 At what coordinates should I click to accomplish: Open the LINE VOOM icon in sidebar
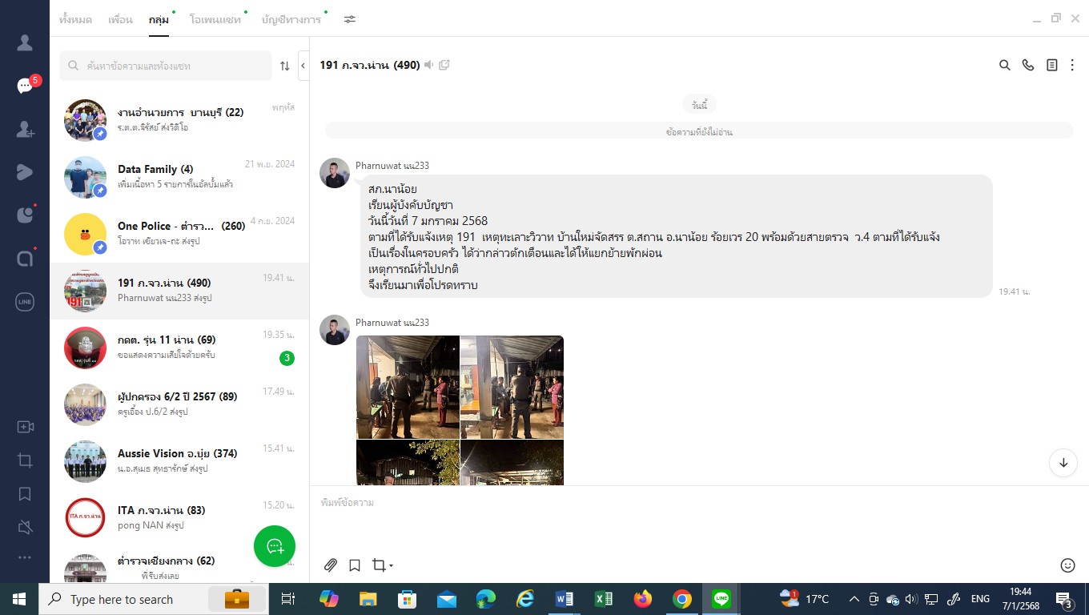pyautogui.click(x=25, y=171)
